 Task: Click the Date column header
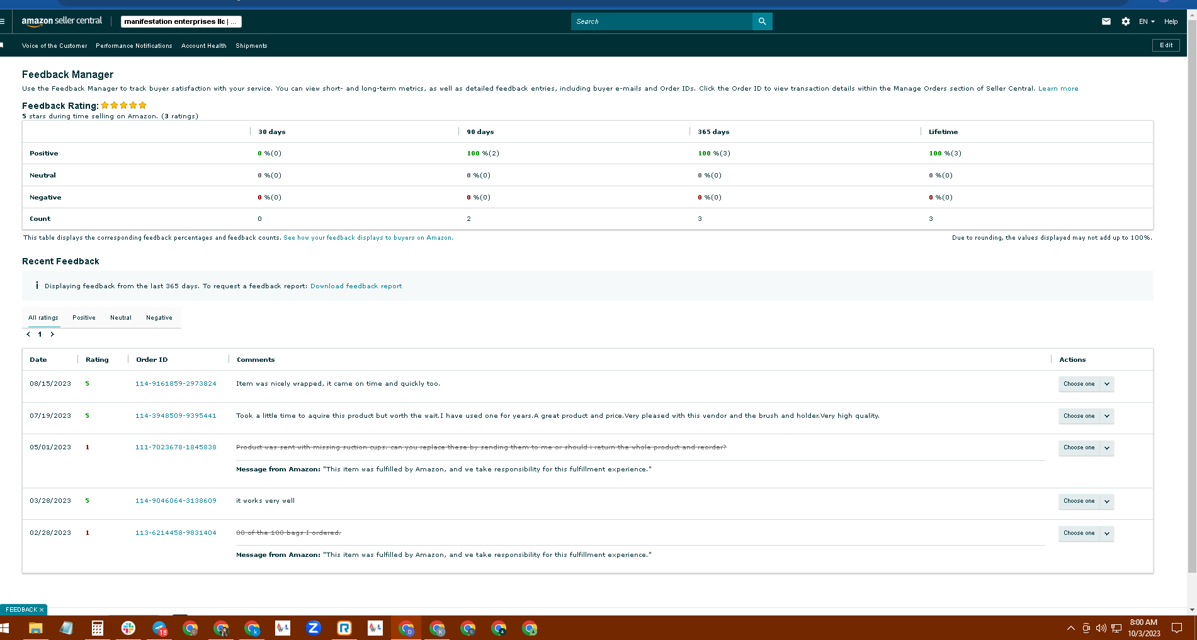tap(38, 360)
